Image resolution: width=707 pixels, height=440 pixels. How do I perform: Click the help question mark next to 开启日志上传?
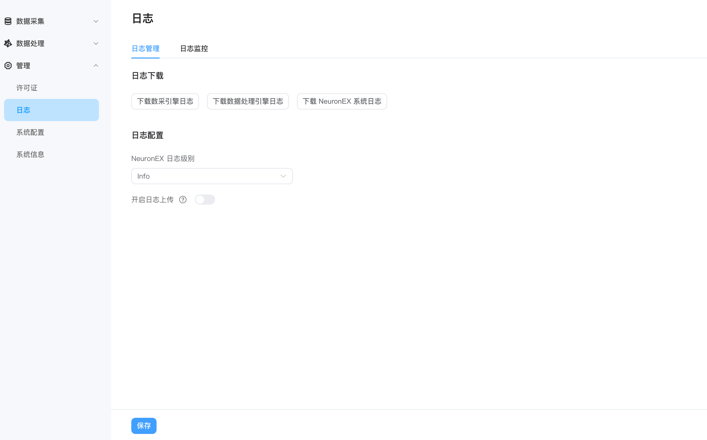[183, 200]
